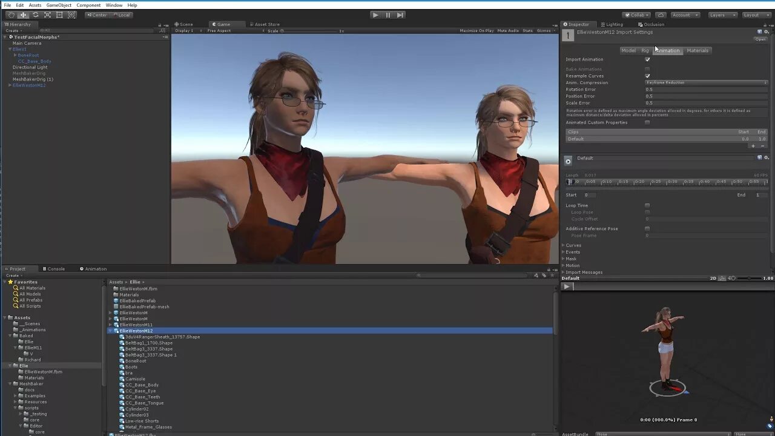Screen dimensions: 775x436
Task: Select the Scale tool in toolbar
Action: click(47, 15)
